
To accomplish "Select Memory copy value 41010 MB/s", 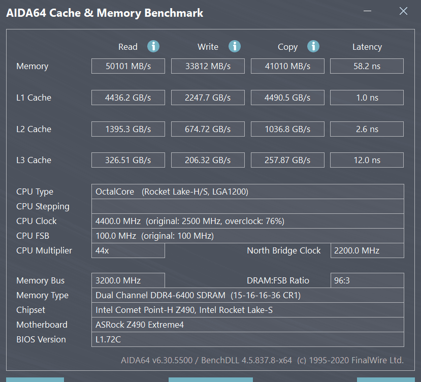I will pyautogui.click(x=287, y=66).
